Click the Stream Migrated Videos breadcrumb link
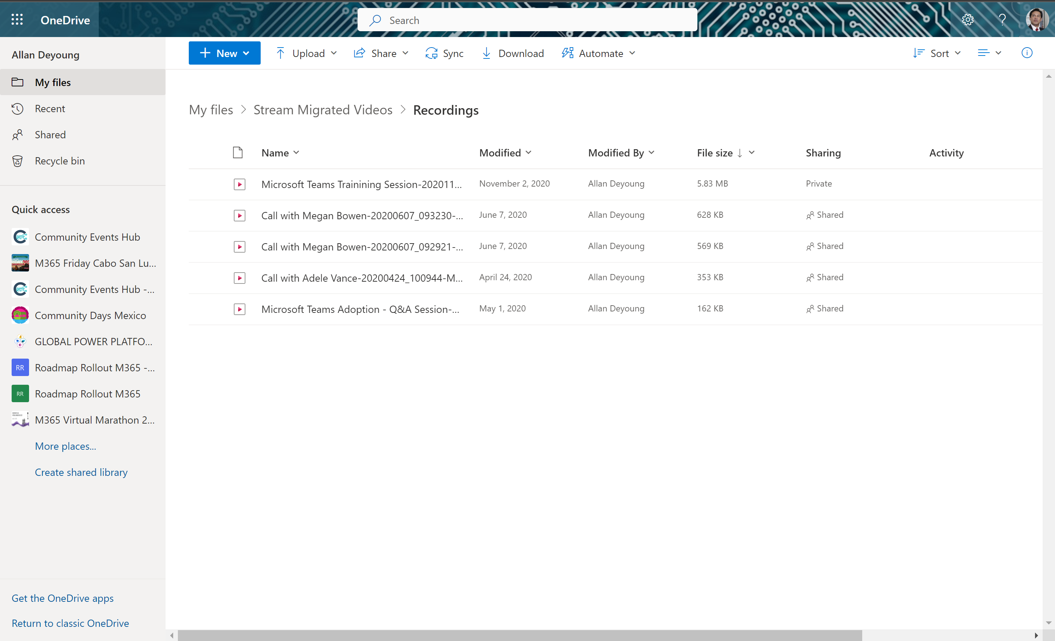1055x641 pixels. click(323, 110)
